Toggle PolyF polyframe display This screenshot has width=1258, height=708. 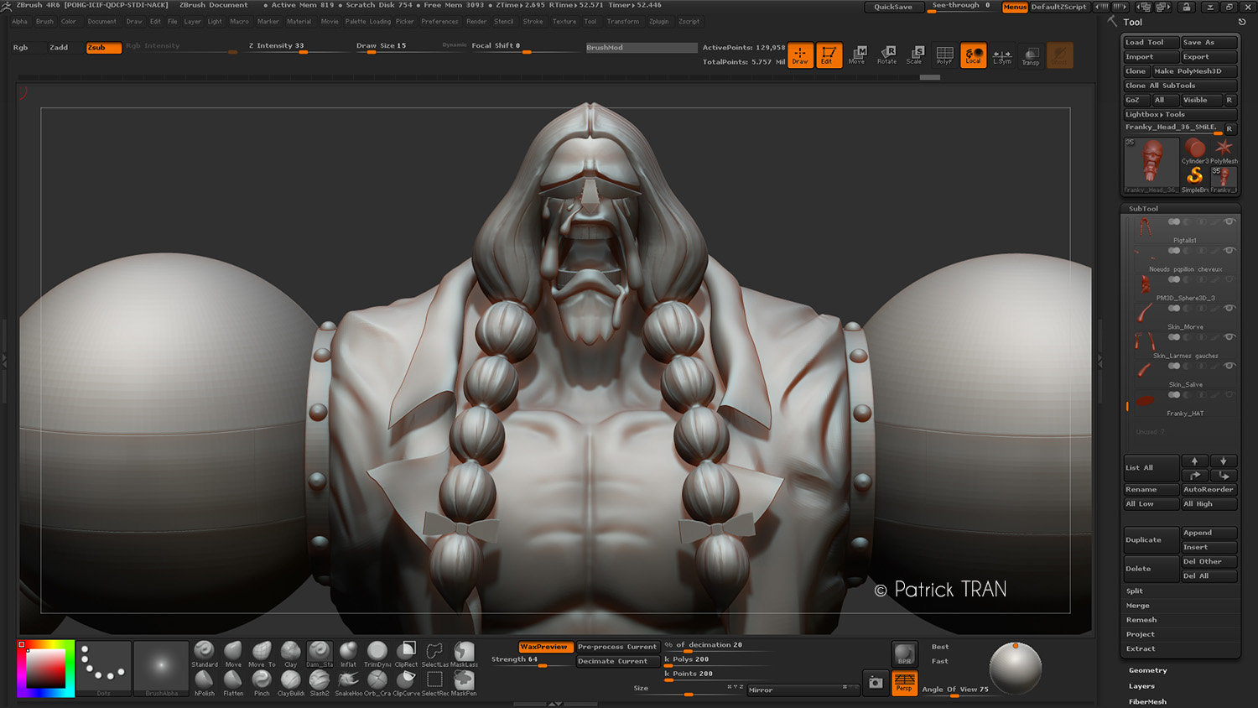(x=944, y=55)
